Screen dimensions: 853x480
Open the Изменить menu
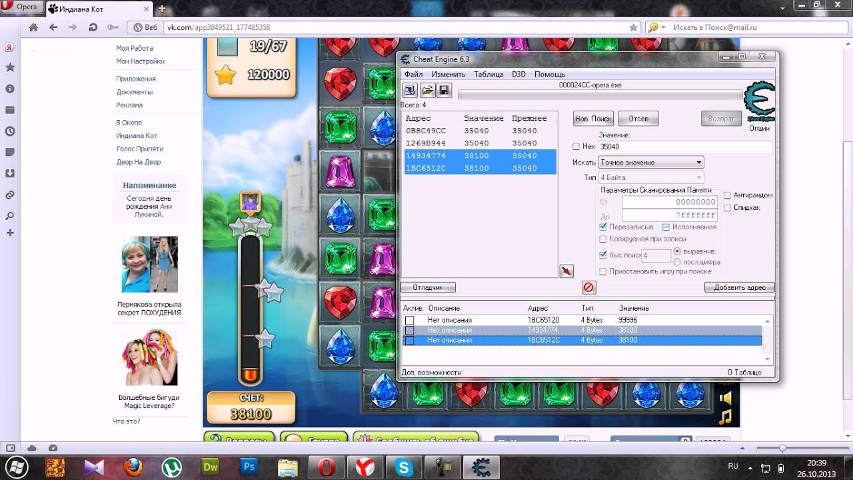(x=448, y=74)
